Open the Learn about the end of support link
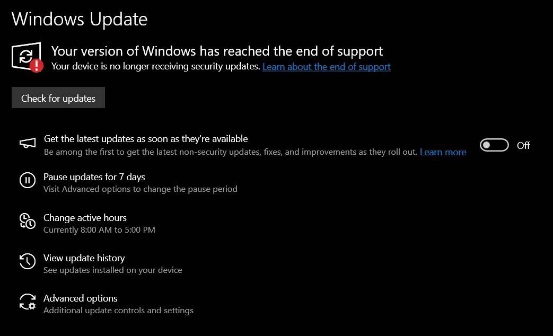 [327, 67]
